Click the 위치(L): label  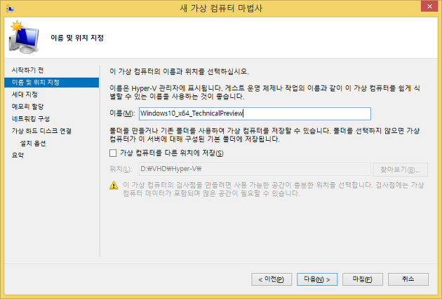pos(121,169)
